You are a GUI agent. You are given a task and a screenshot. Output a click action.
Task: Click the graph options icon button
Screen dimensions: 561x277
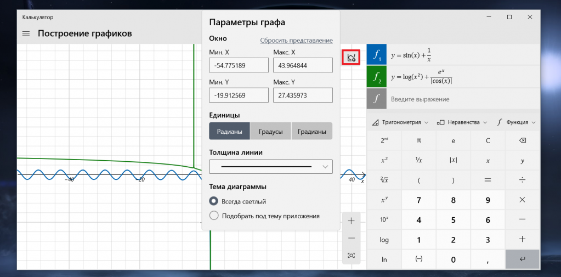pos(351,57)
